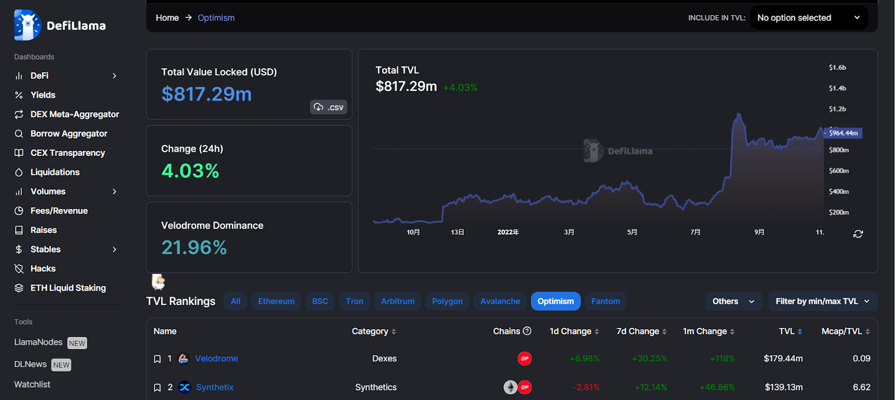
Task: Click the 21.96% Velodrome Dominance value
Action: pos(194,247)
